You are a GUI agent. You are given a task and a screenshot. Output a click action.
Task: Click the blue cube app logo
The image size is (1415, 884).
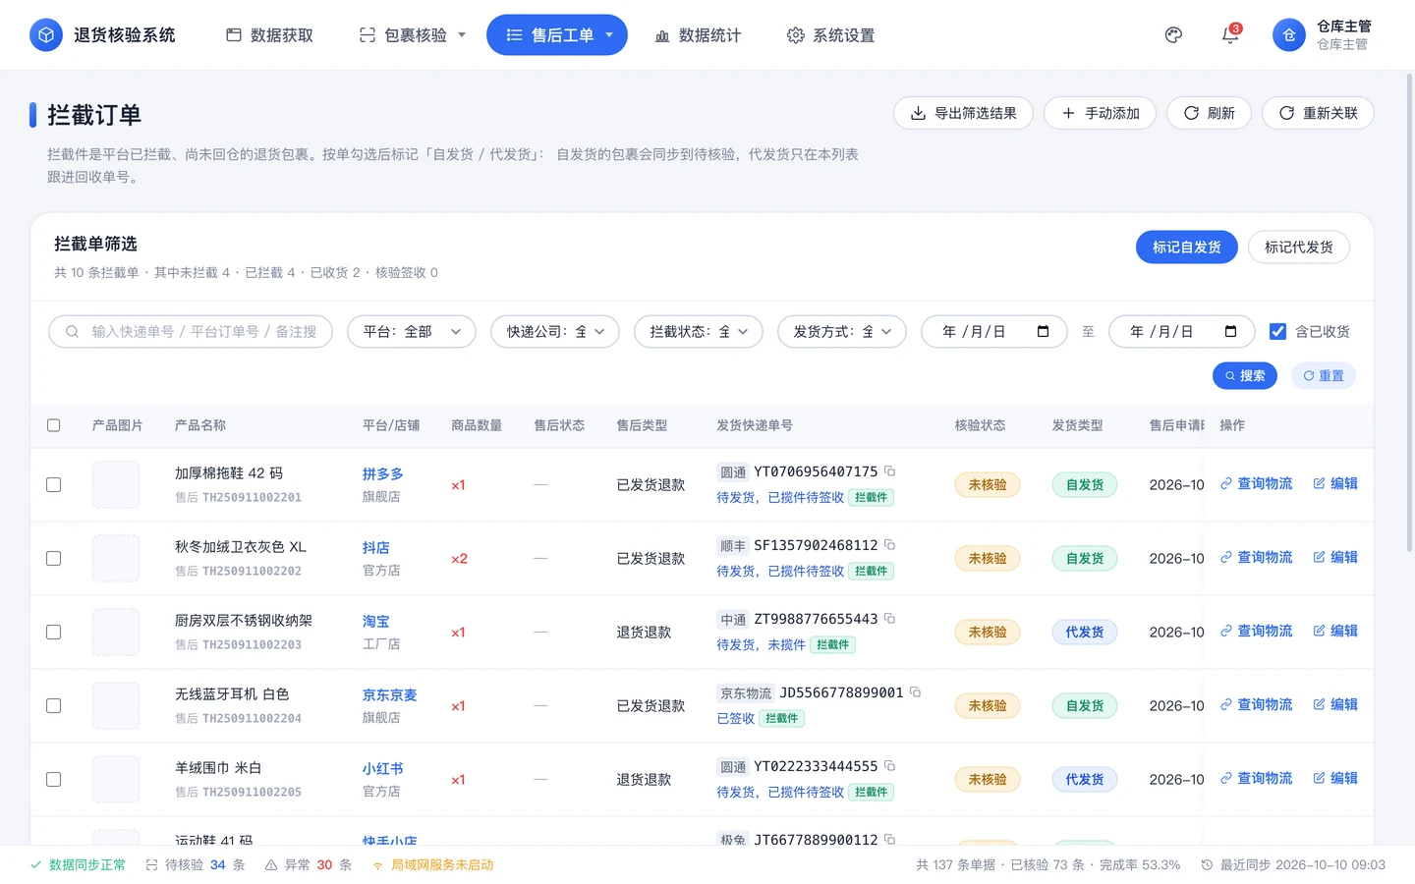click(x=45, y=35)
